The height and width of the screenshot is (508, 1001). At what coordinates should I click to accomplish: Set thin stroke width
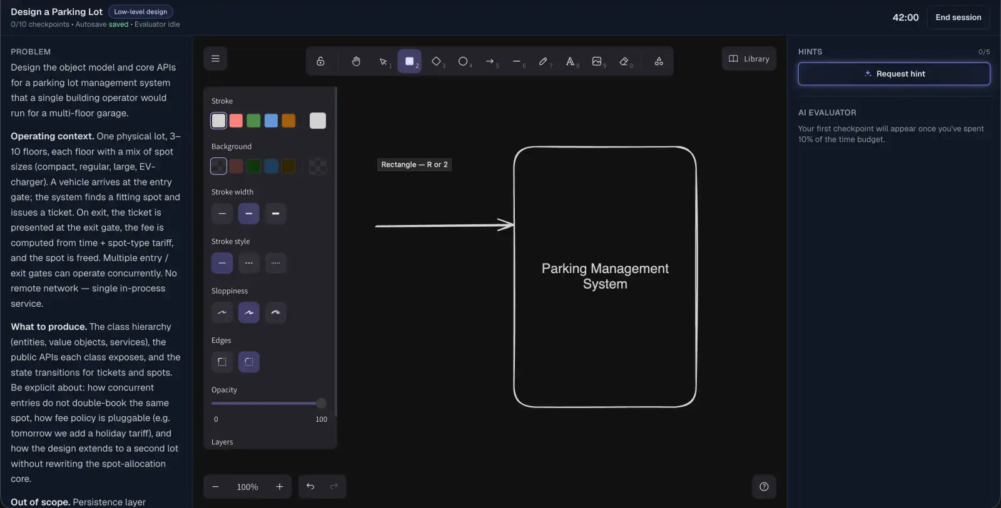click(222, 214)
